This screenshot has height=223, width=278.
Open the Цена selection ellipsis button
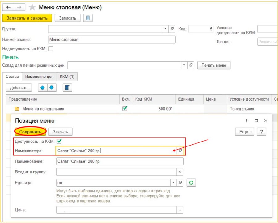(180, 210)
